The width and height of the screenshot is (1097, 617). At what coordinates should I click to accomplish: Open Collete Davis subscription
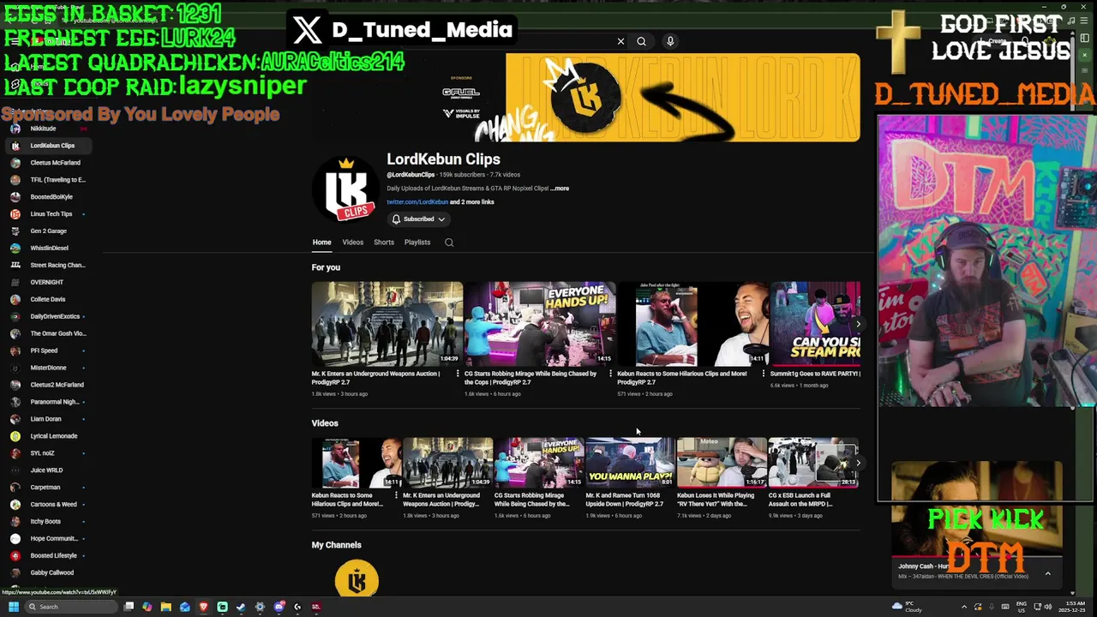49,299
